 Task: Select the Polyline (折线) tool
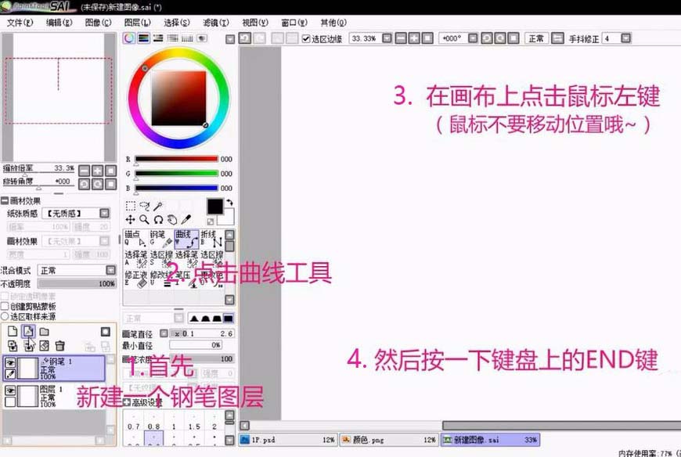coord(211,239)
